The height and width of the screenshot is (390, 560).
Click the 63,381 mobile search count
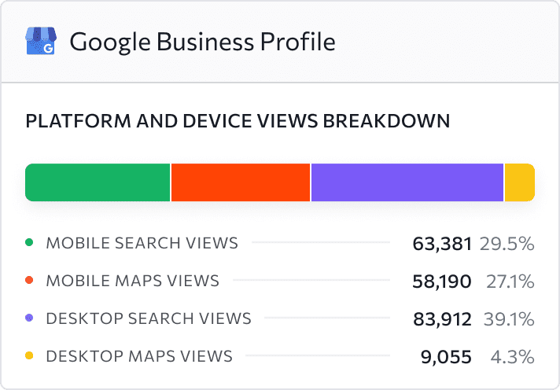[x=442, y=244]
